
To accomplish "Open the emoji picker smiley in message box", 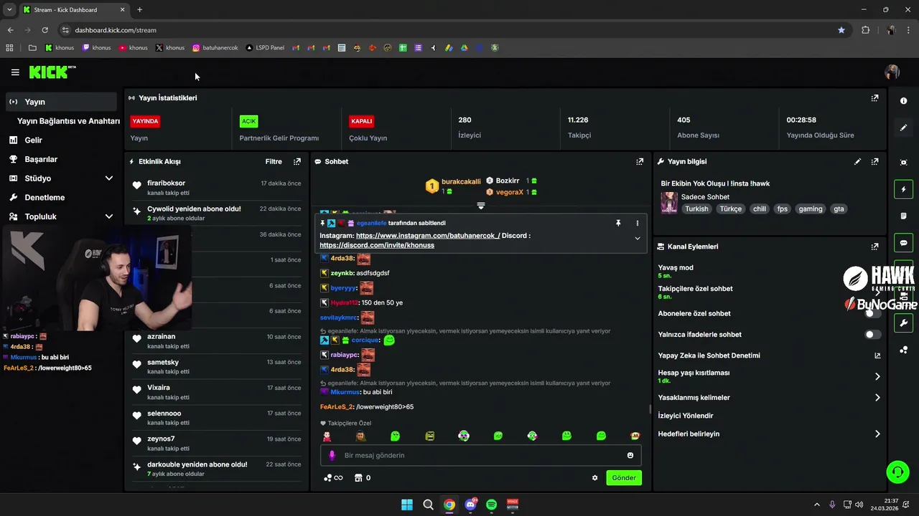I will point(630,455).
